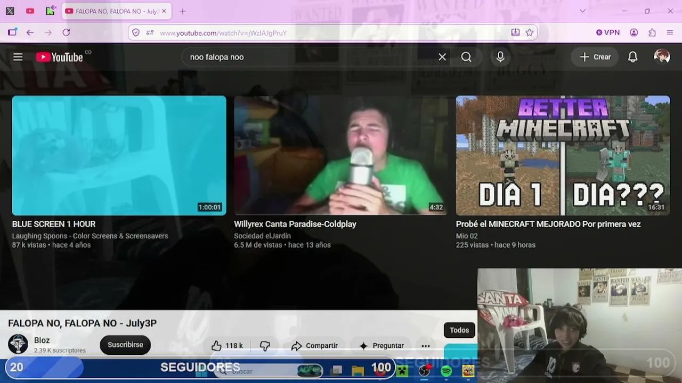Like the video (118 k)
Viewport: 682px width, 383px height.
227,346
